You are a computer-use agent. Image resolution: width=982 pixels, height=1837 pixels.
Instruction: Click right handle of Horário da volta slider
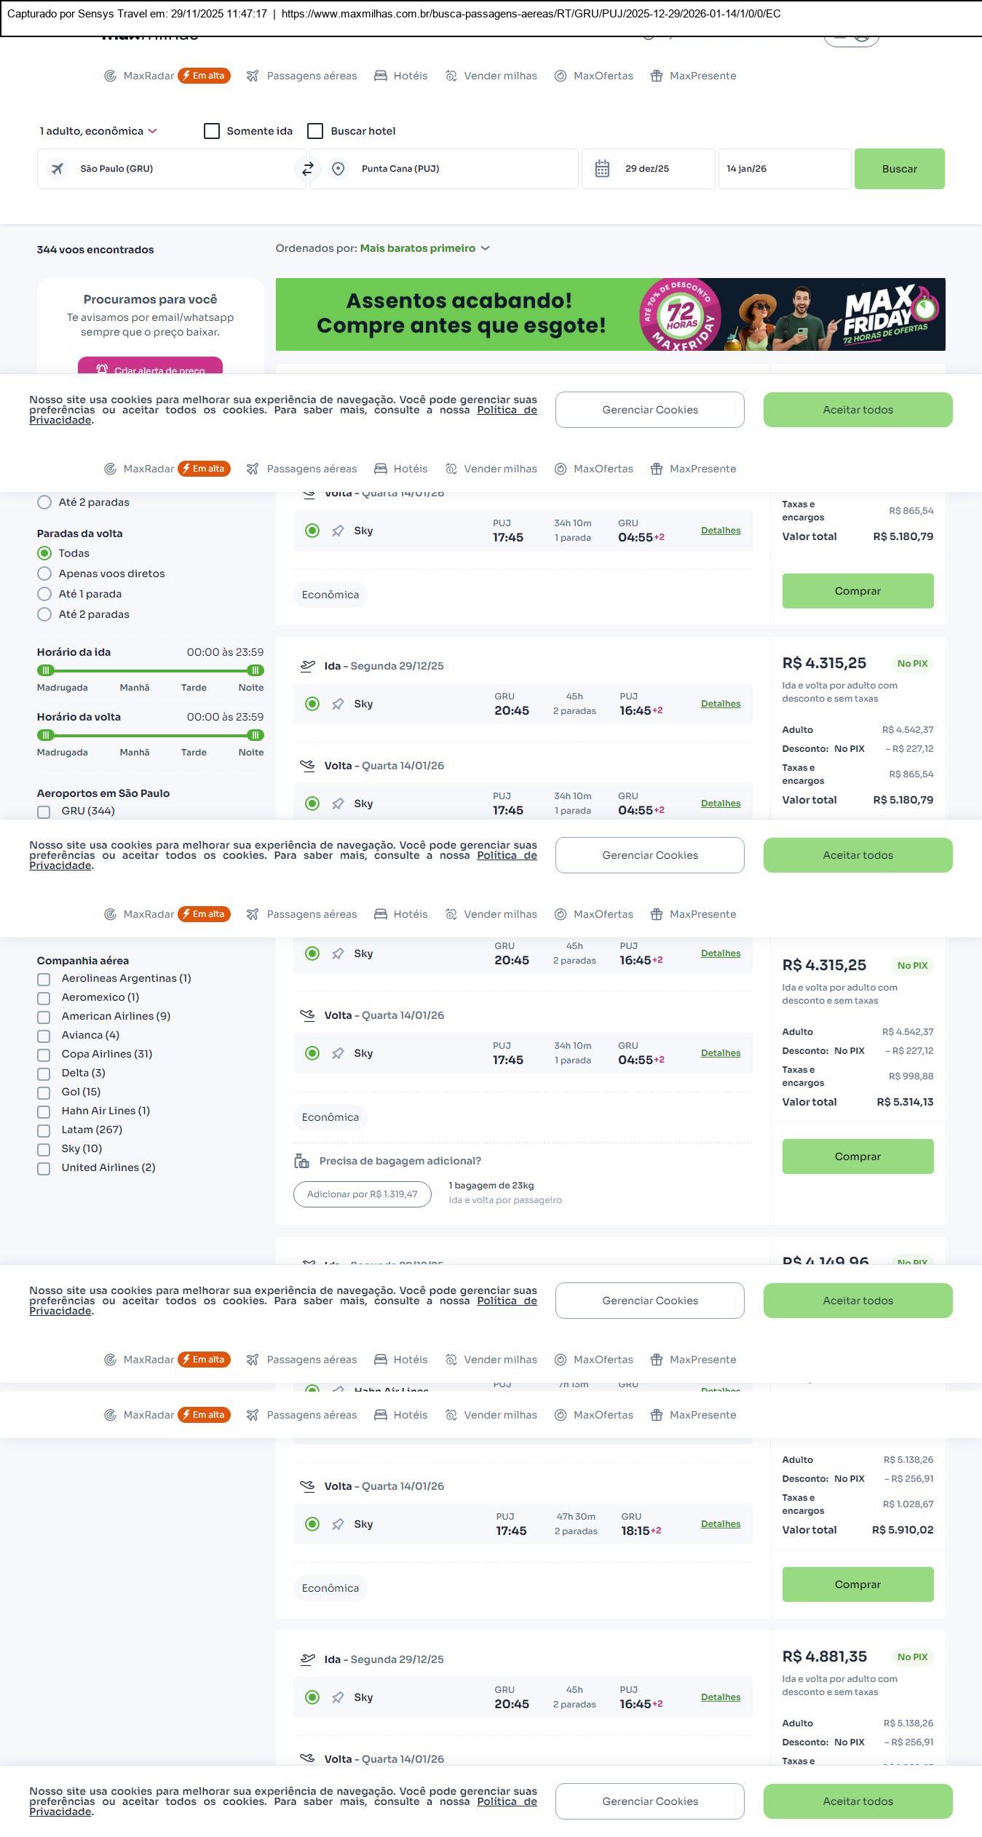pyautogui.click(x=255, y=735)
